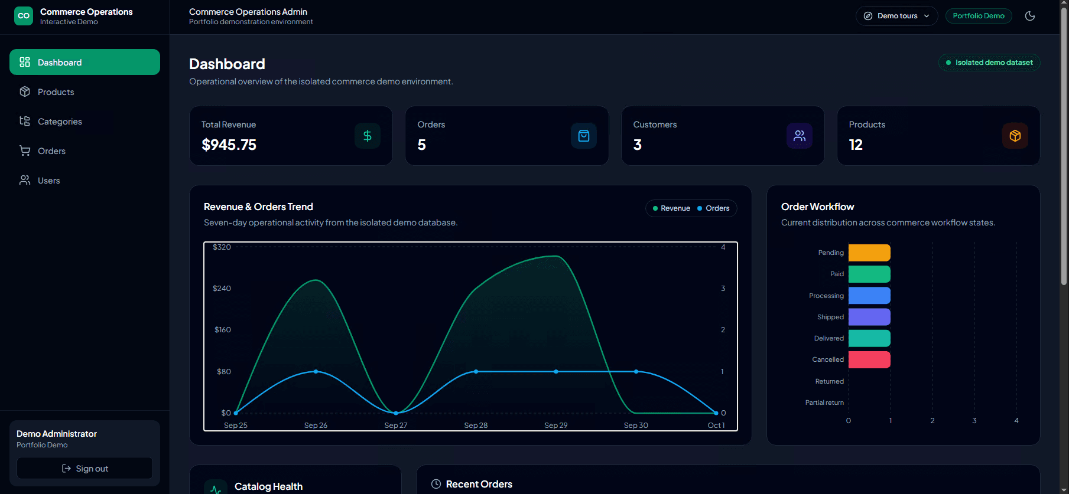Click the dollar icon on Total Revenue card
The image size is (1069, 494).
pos(368,136)
